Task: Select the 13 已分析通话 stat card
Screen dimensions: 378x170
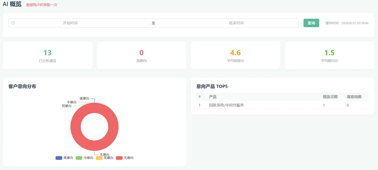Action: click(x=48, y=55)
